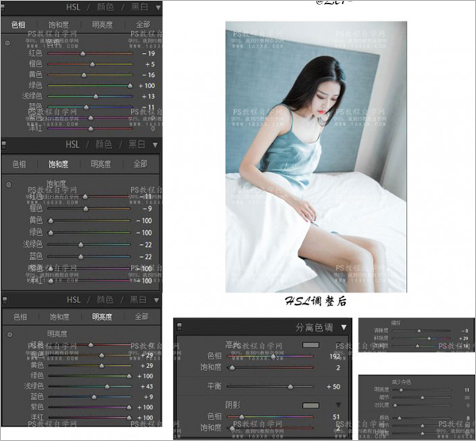Click luminance 黄色 slider handle at +29
476x441 pixels.
tap(102, 366)
